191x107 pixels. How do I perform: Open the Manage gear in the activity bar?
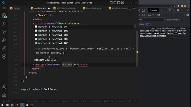point(4,95)
